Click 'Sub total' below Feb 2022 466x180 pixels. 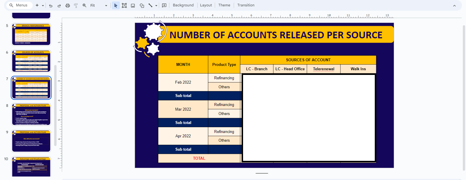coord(183,96)
